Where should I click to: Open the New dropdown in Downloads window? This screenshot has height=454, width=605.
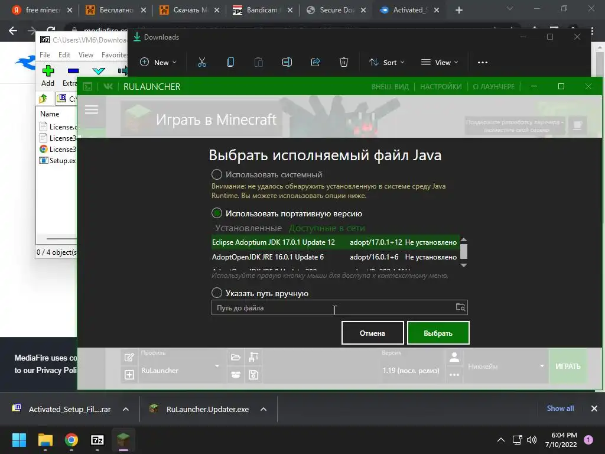pos(158,62)
